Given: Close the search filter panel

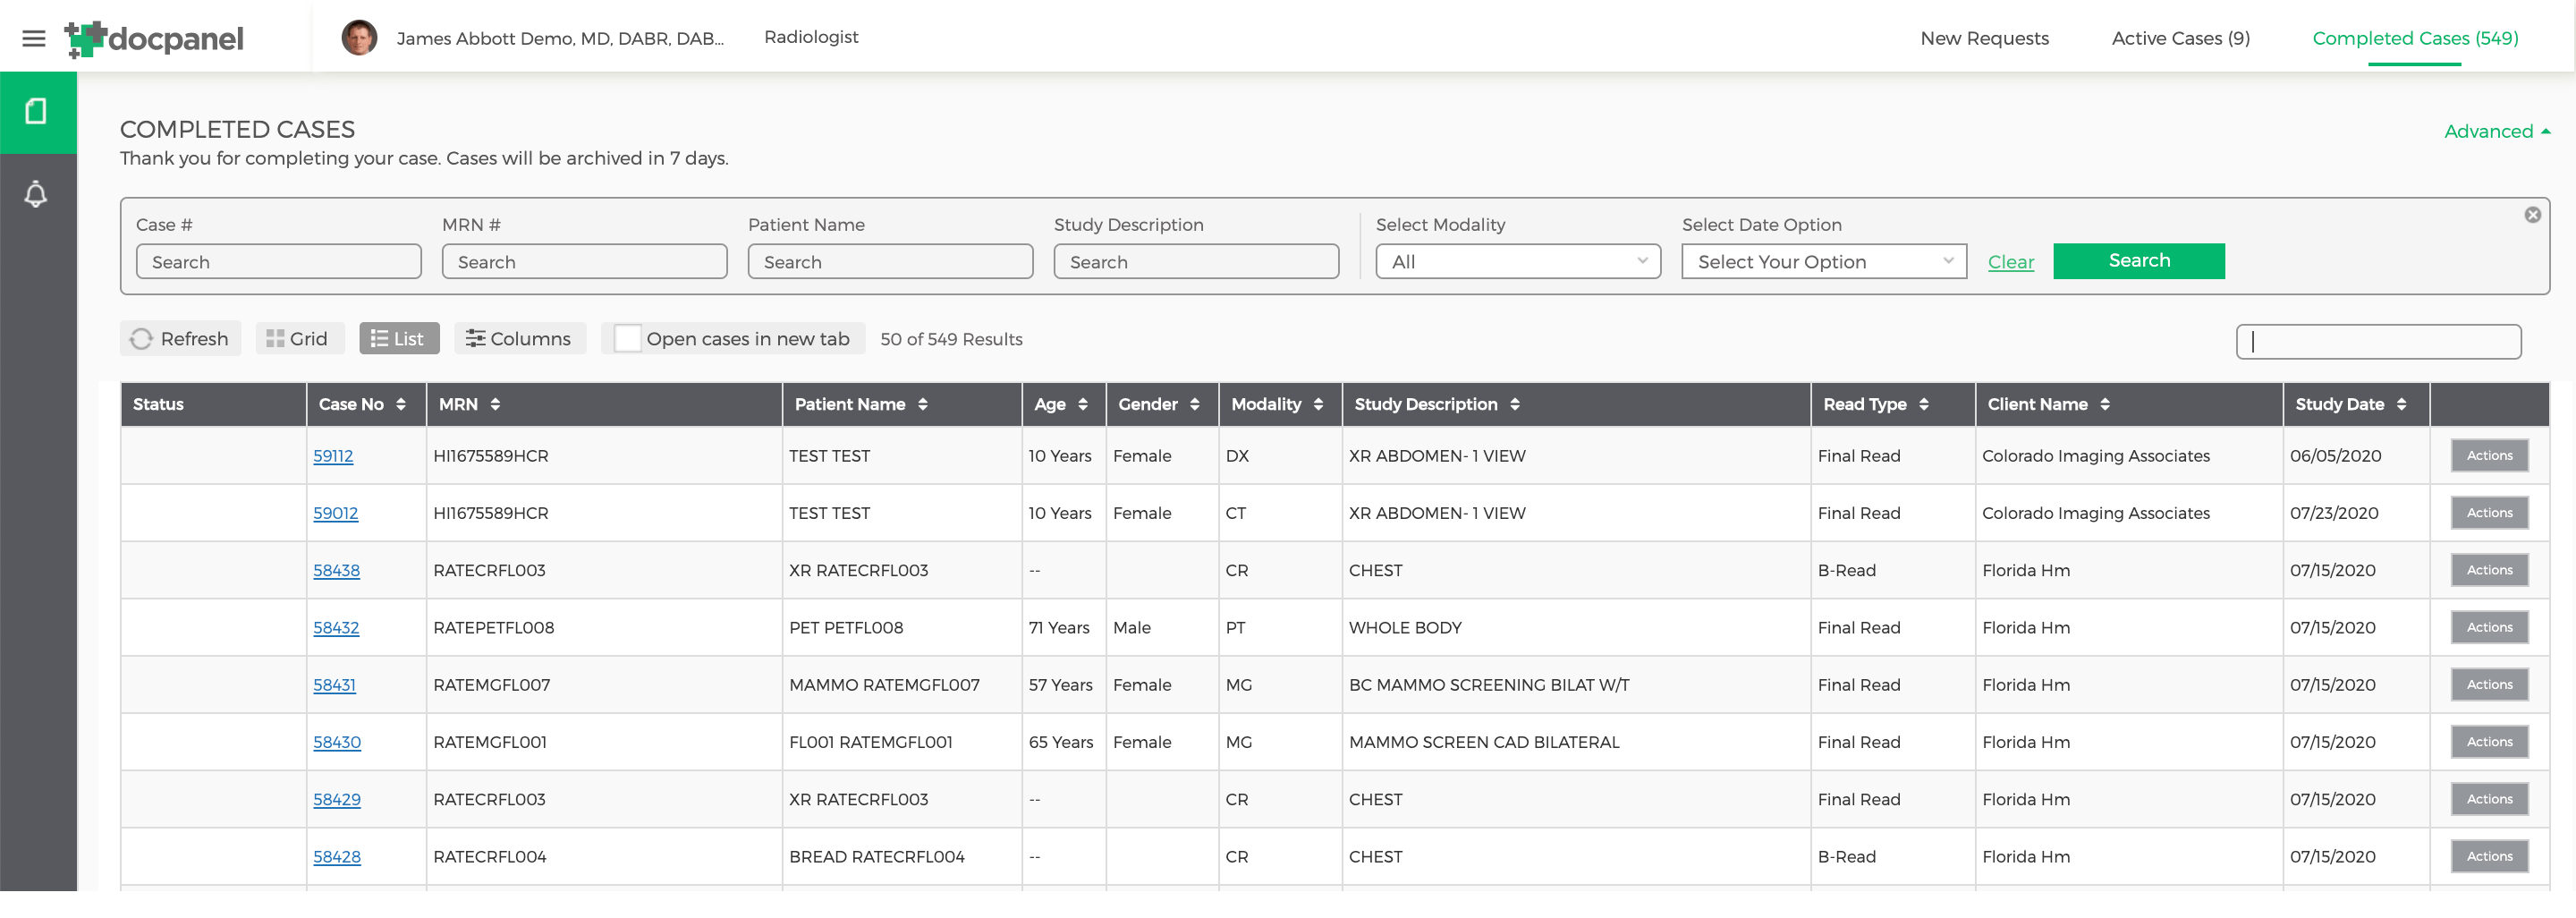Looking at the screenshot, I should pos(2532,215).
